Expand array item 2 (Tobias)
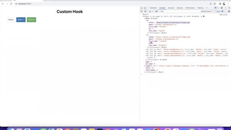 click(147, 49)
